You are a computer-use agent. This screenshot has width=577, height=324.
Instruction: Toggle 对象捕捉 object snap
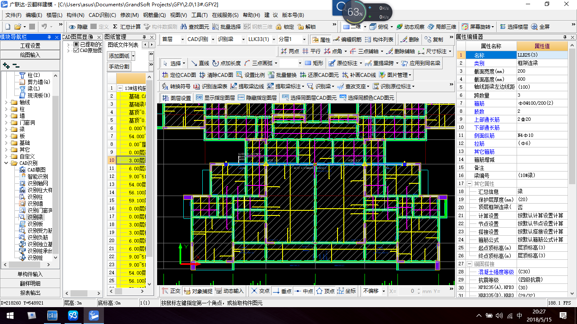click(x=198, y=291)
